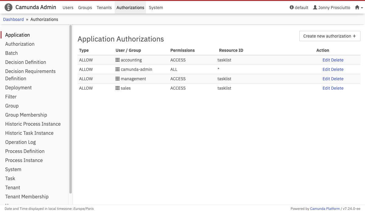Viewport: 365px width, 212px height.
Task: Open the Jonny Prosciutto user profile
Action: (x=332, y=8)
